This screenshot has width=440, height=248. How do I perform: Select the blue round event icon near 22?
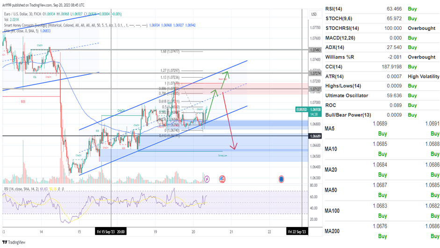coord(281,179)
